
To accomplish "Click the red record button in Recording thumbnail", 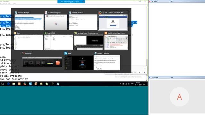I will [x=58, y=63].
